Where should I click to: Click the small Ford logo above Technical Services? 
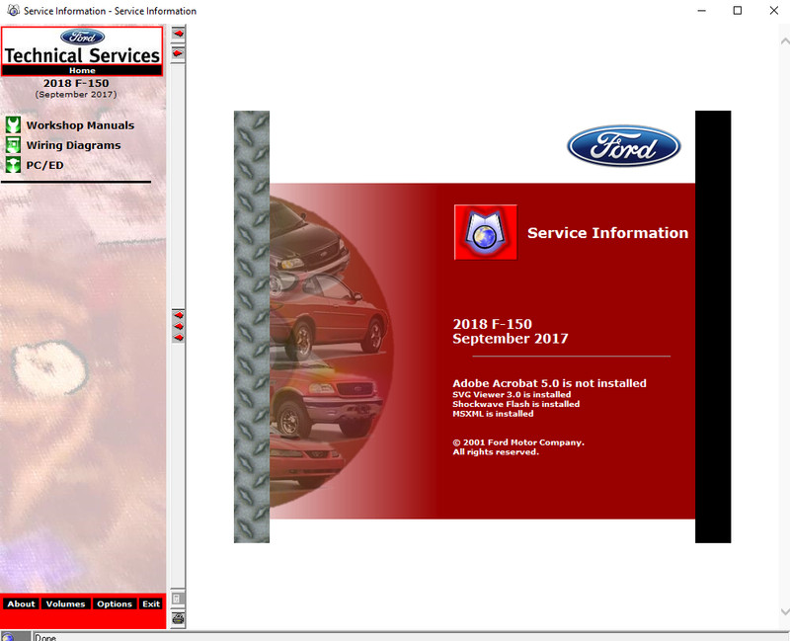(82, 37)
